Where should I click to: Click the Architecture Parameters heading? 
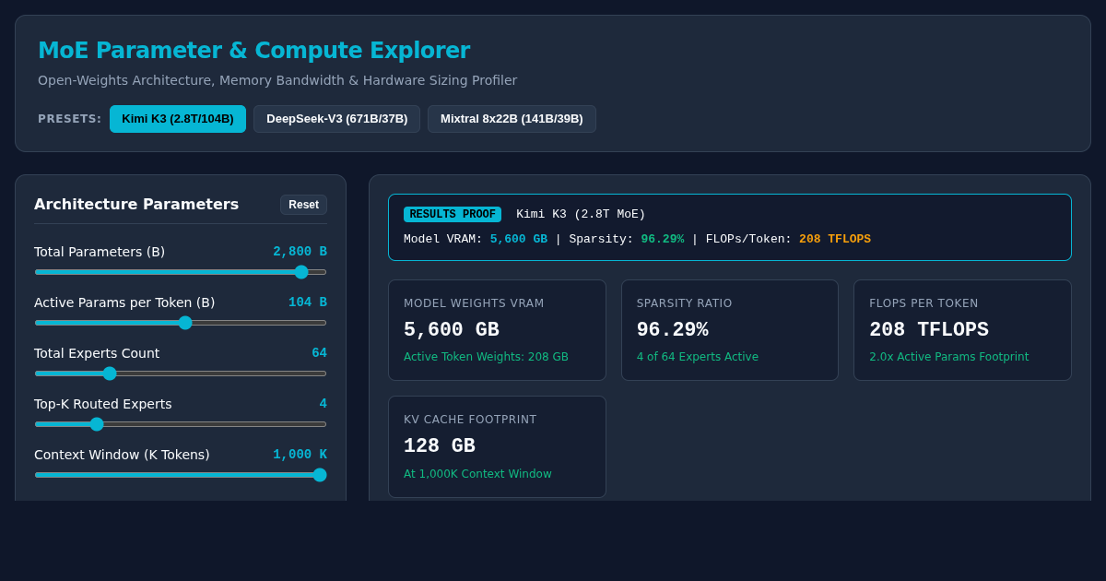136,205
